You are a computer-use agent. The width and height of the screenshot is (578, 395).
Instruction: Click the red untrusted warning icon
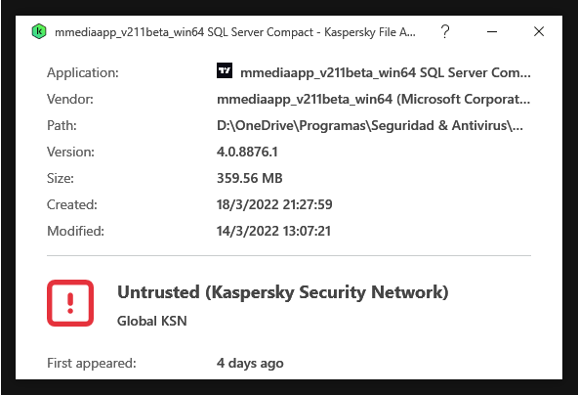(x=70, y=303)
